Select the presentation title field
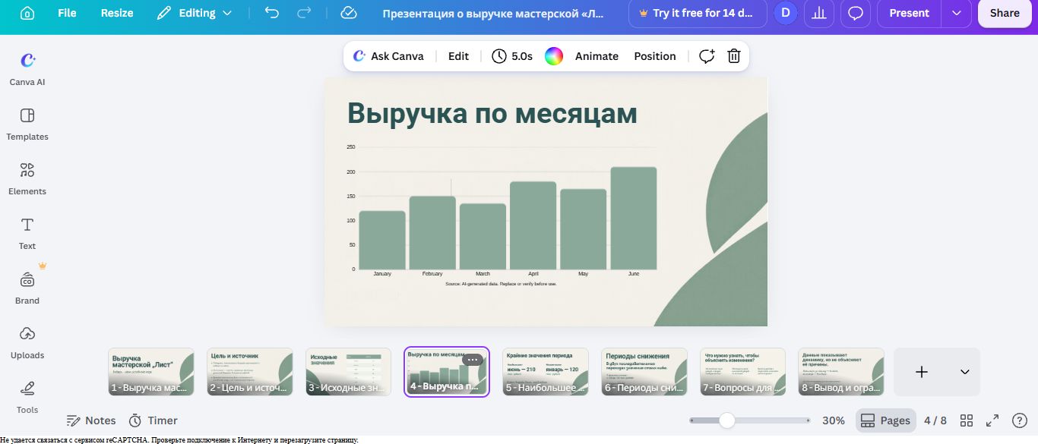Screen dimensions: 1038x444 coord(495,13)
